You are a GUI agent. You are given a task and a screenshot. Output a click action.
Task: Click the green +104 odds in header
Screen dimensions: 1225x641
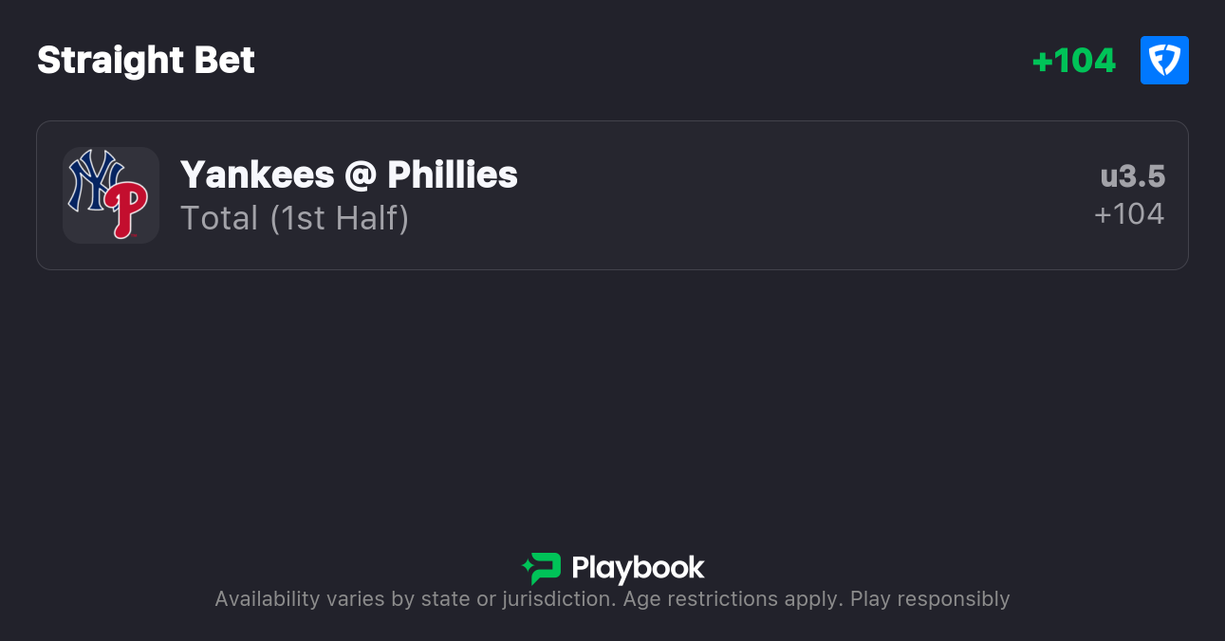coord(1073,61)
